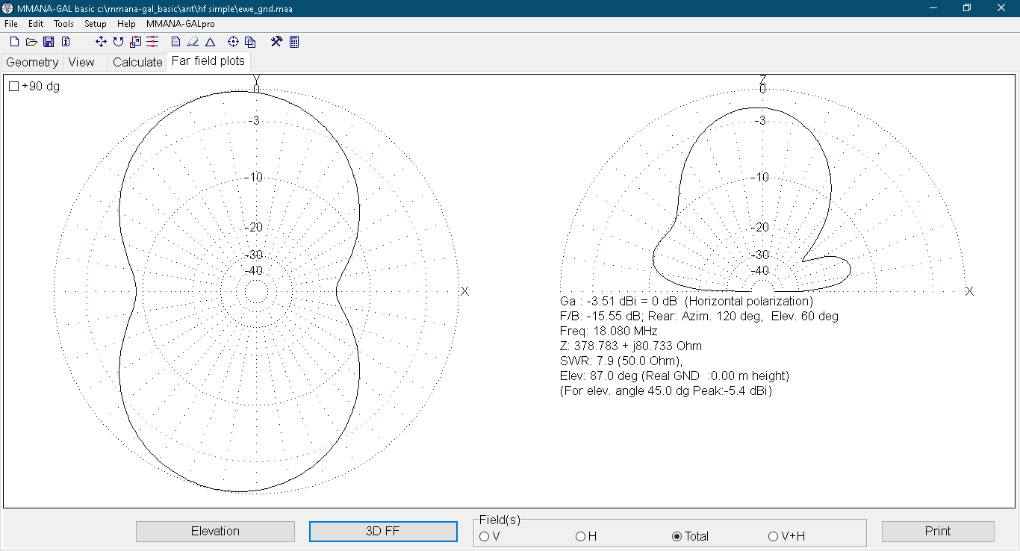Switch to the Geometry tab
The width and height of the screenshot is (1020, 551).
coord(32,62)
